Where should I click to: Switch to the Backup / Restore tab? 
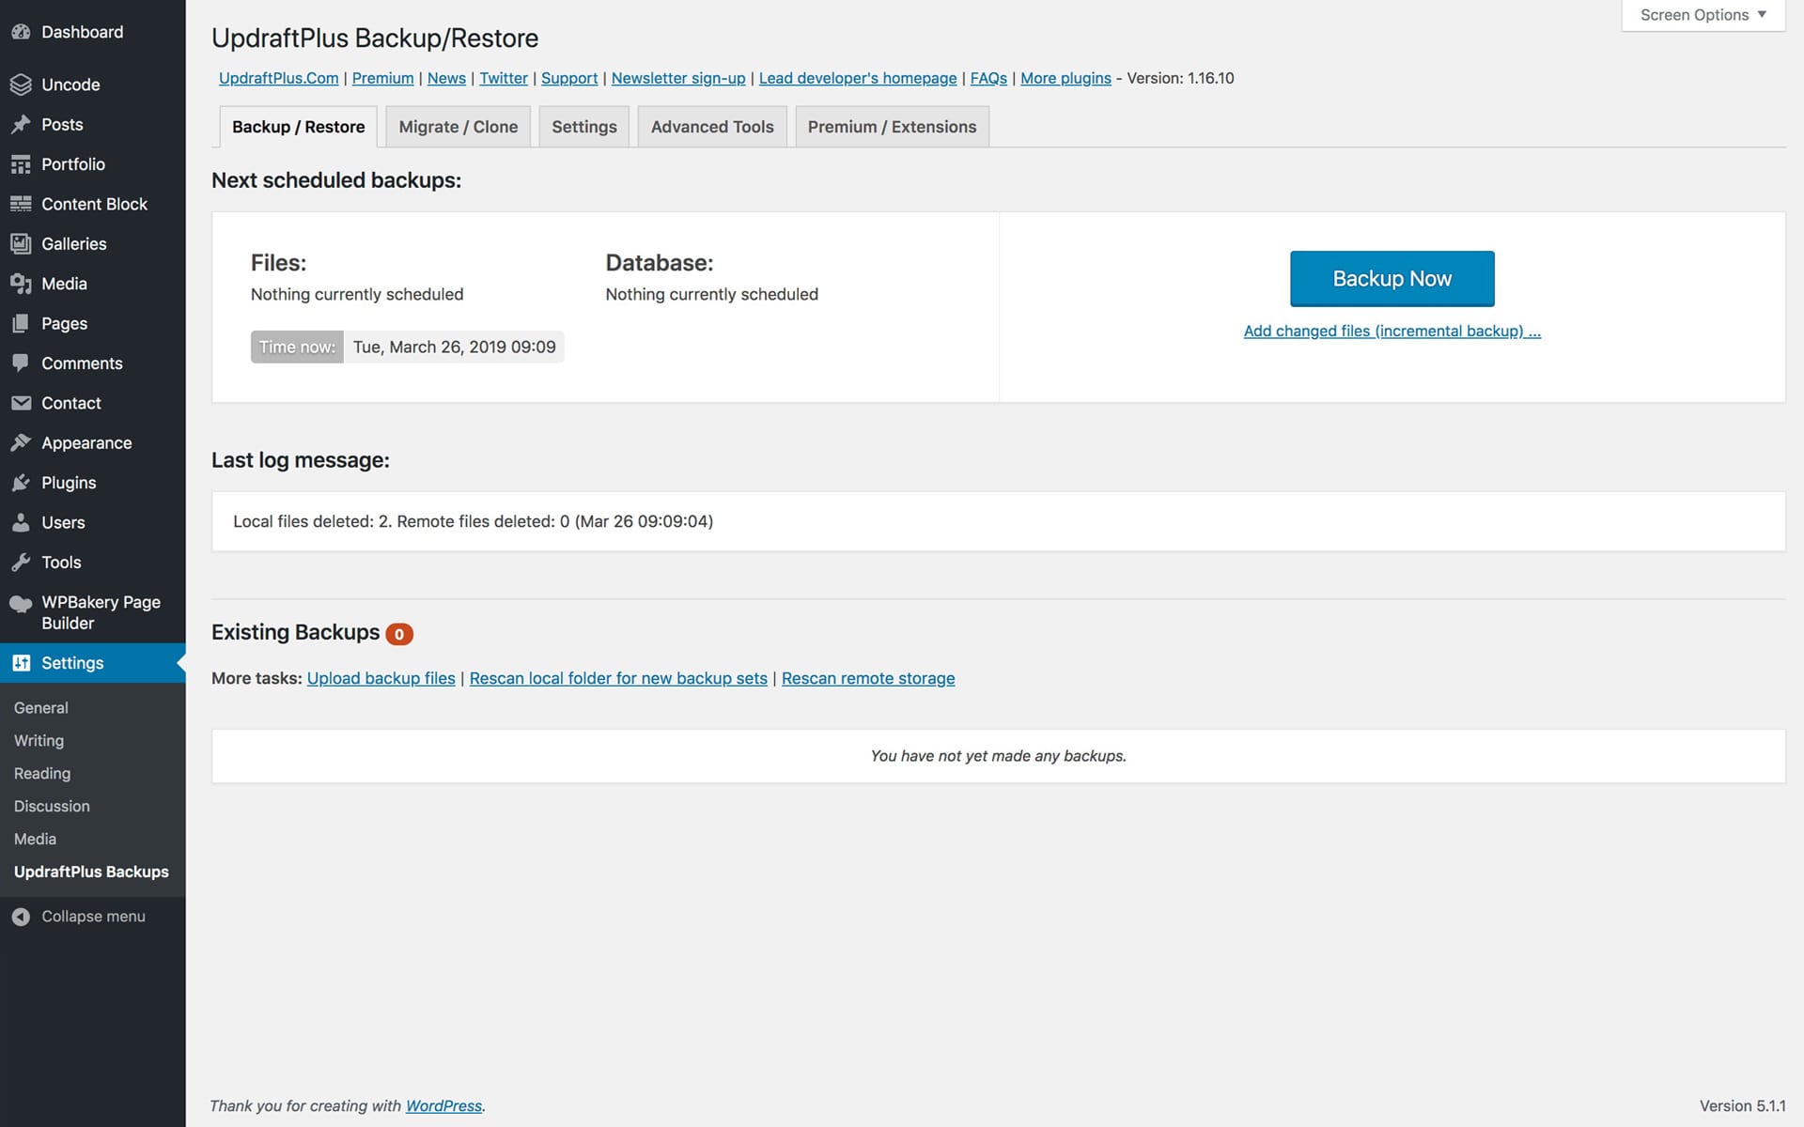pyautogui.click(x=298, y=127)
